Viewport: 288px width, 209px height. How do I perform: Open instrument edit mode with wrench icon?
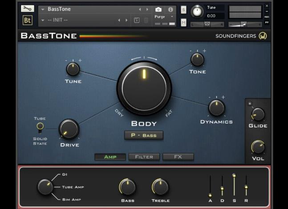click(27, 8)
